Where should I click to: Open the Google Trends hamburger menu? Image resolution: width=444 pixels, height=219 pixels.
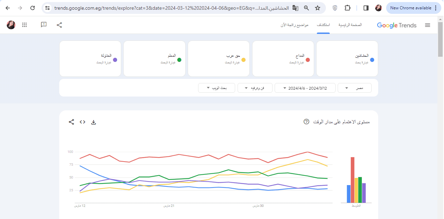[x=427, y=25]
